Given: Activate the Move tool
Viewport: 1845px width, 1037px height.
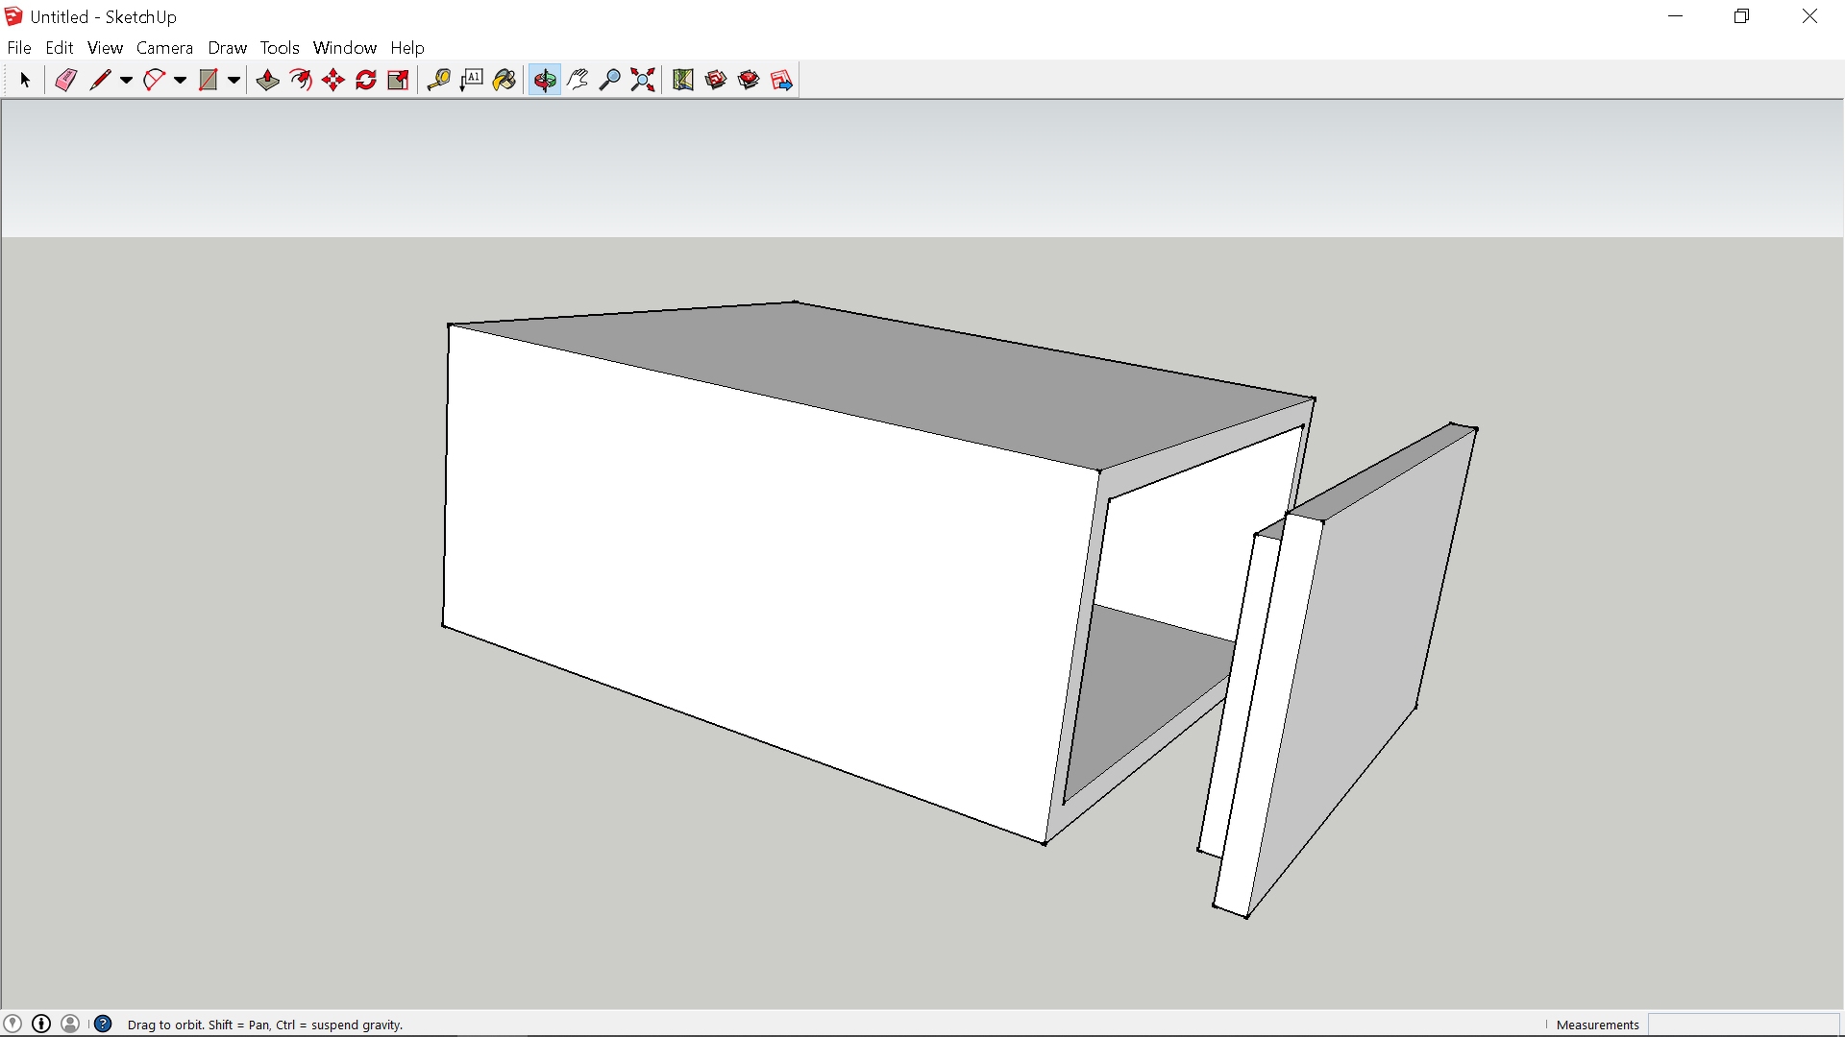Looking at the screenshot, I should (x=333, y=81).
